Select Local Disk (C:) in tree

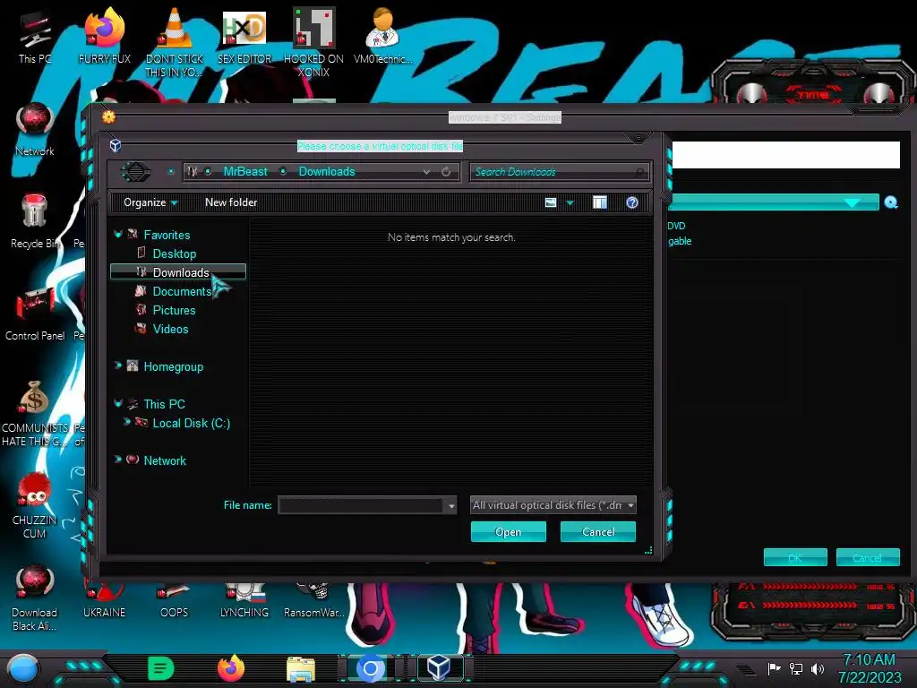pyautogui.click(x=192, y=423)
